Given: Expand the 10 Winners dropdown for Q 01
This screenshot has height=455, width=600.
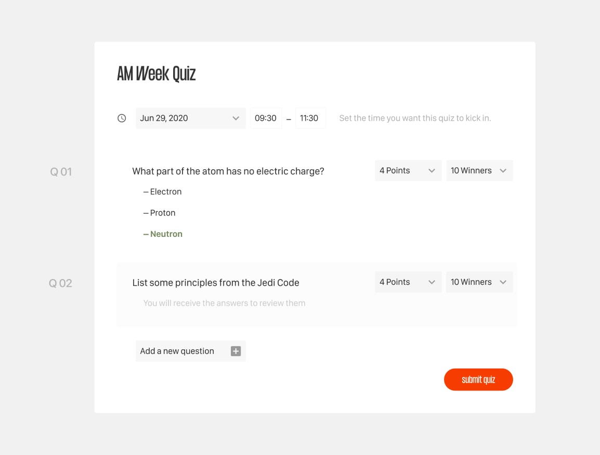Looking at the screenshot, I should [479, 171].
